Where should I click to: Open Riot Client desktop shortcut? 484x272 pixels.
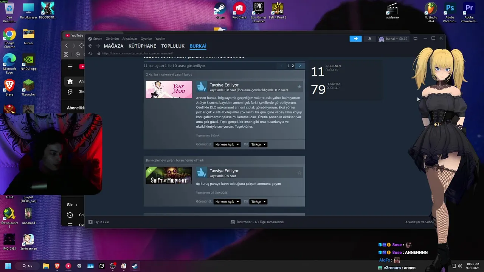(239, 11)
